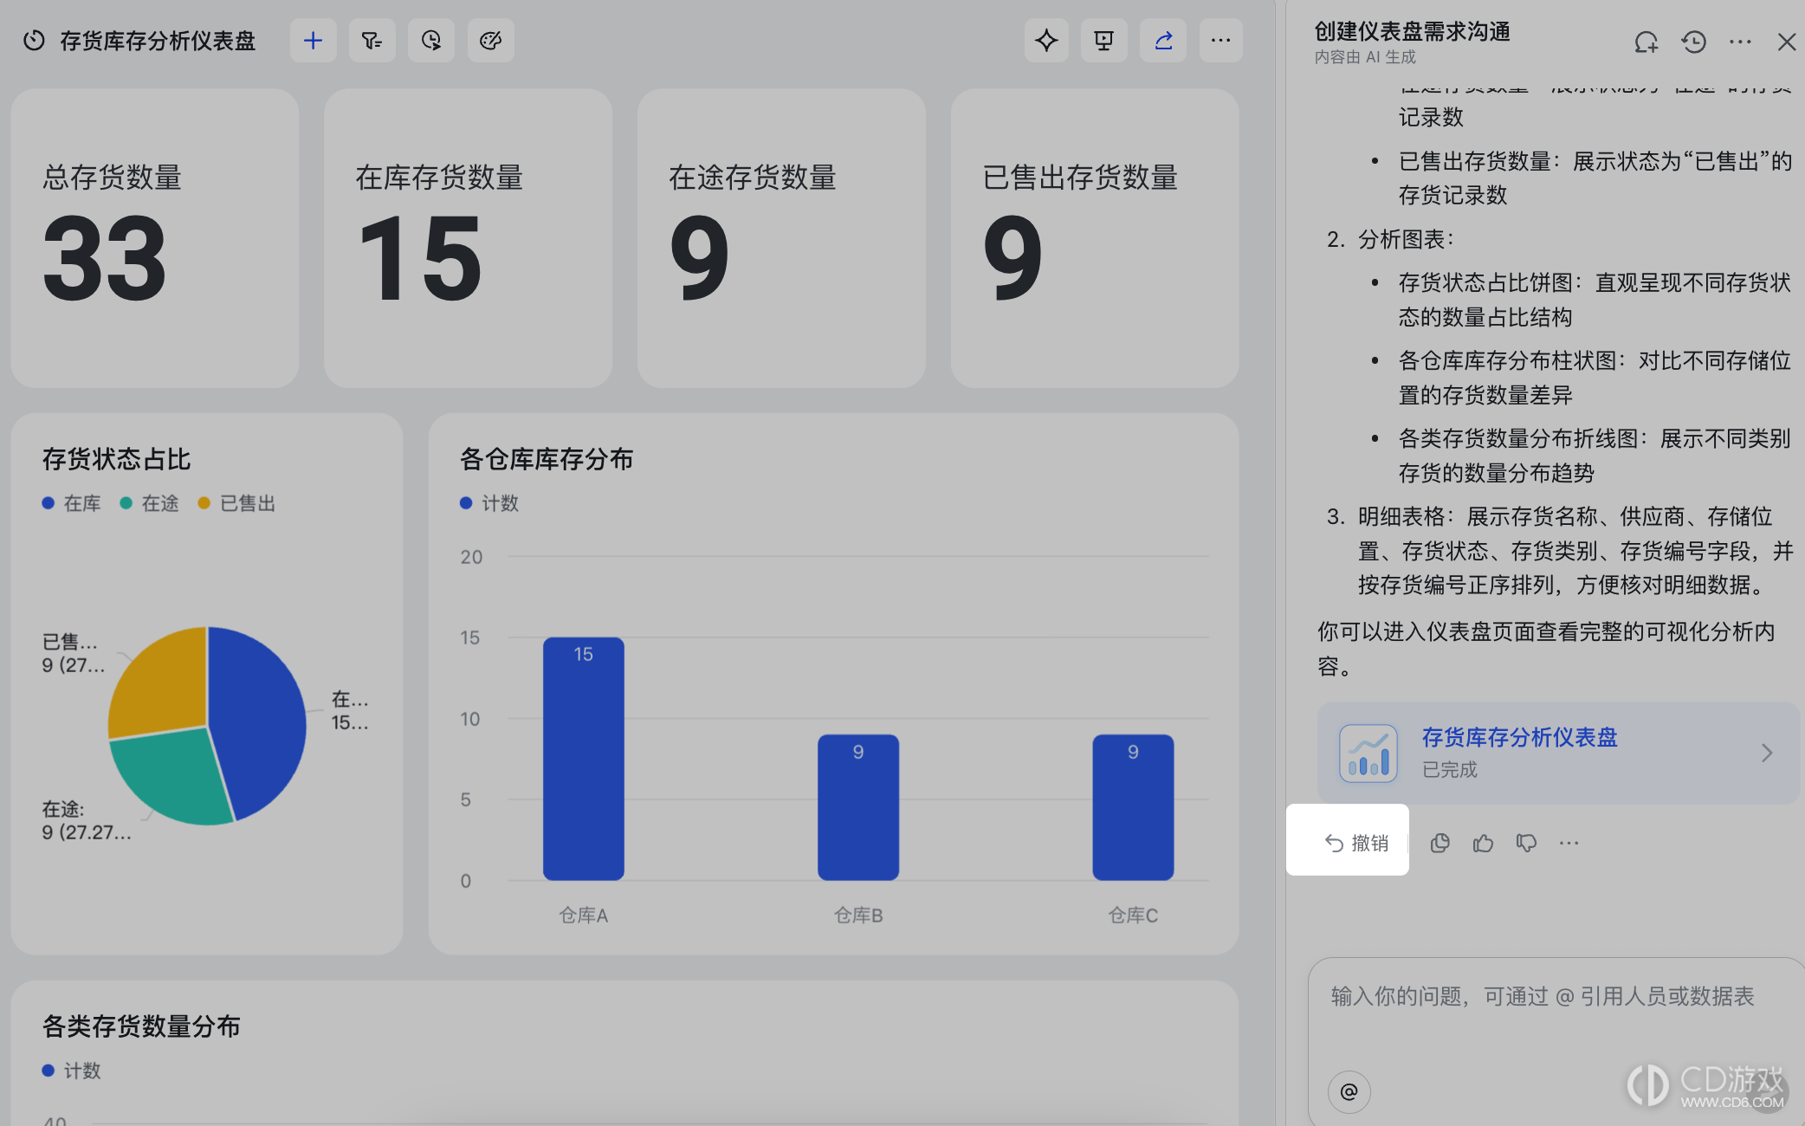Click the 已售出存货数量 metric card
The image size is (1805, 1126).
coord(1095,238)
